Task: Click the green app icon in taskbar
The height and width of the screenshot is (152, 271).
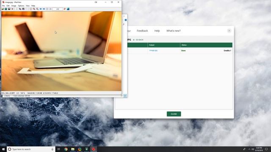Action: pyautogui.click(x=86, y=149)
